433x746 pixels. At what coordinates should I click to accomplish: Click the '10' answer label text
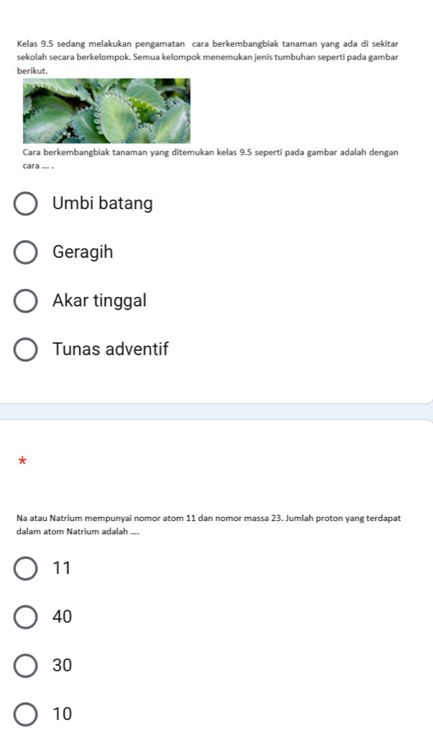63,714
